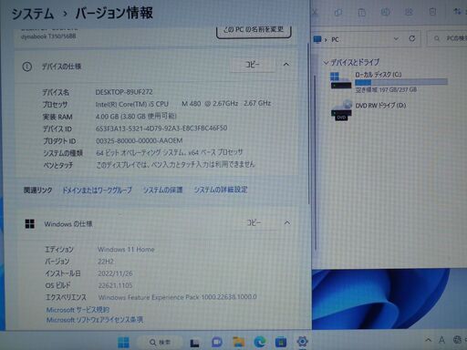Open Microsoft サービス規約 link
The height and width of the screenshot is (350, 467).
(78, 310)
